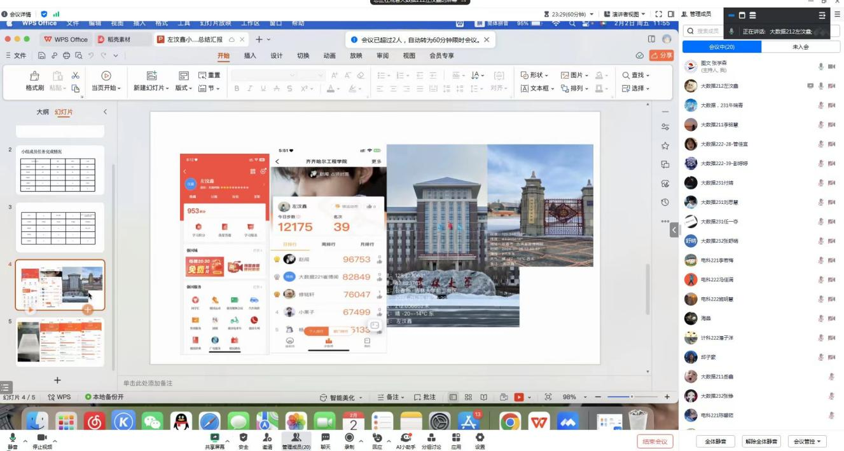The width and height of the screenshot is (844, 451).
Task: Select slide 5 thumbnail in slide panel
Action: (x=60, y=343)
